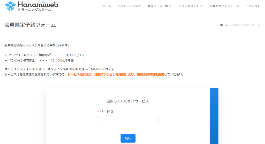The image size is (265, 144).
Task: Click the サービス field label
Action: pyautogui.click(x=107, y=112)
